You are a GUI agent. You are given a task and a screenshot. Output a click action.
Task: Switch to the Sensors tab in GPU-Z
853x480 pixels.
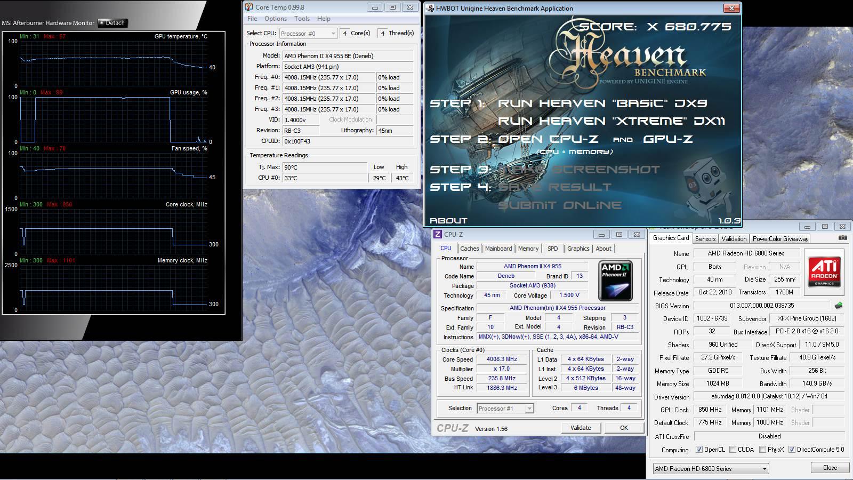[x=705, y=239]
